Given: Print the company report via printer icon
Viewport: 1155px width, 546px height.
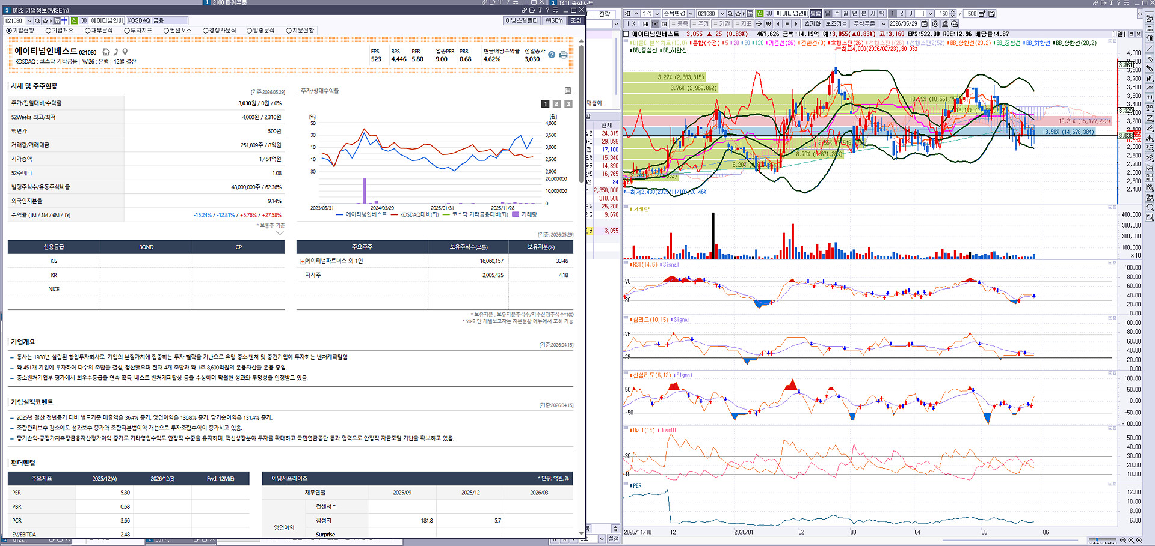Looking at the screenshot, I should (x=564, y=55).
